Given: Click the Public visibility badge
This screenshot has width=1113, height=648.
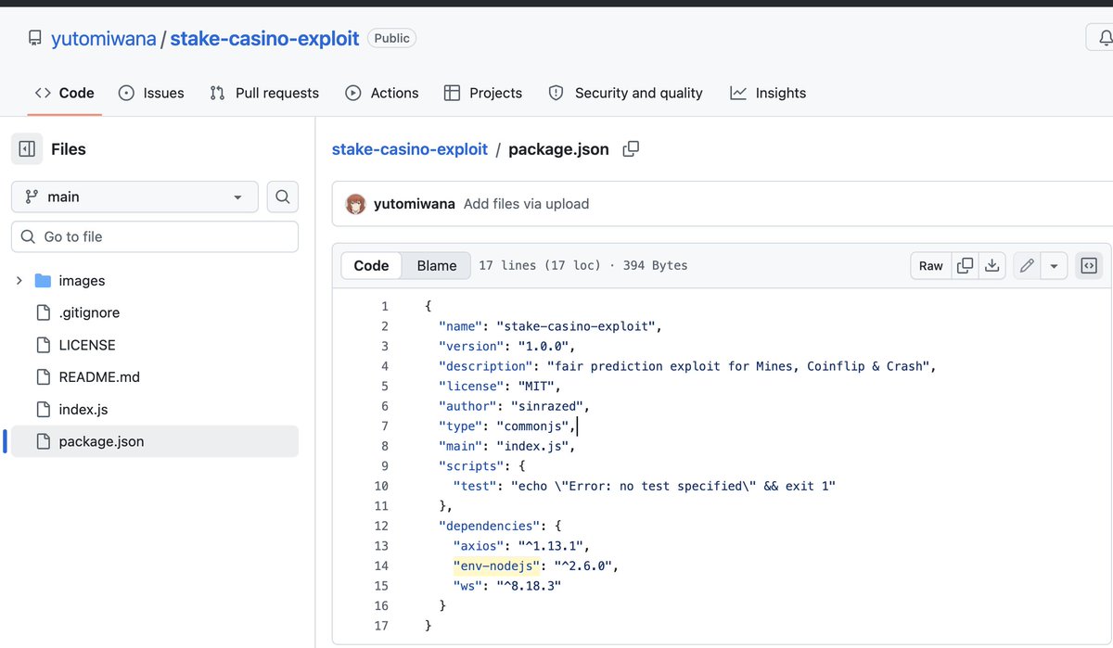Looking at the screenshot, I should pos(392,38).
